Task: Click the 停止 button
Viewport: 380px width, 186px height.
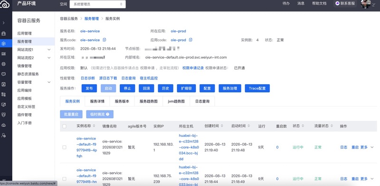Action: tap(127, 88)
